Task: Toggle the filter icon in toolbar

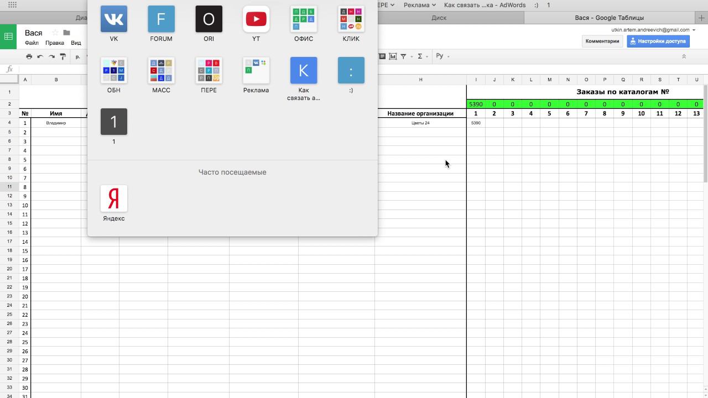Action: click(403, 56)
